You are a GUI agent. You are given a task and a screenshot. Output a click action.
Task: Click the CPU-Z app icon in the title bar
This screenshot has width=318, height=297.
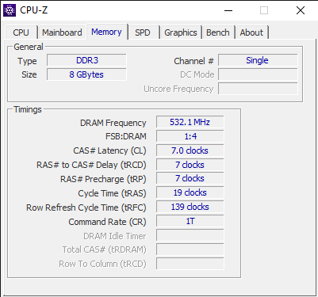point(10,10)
